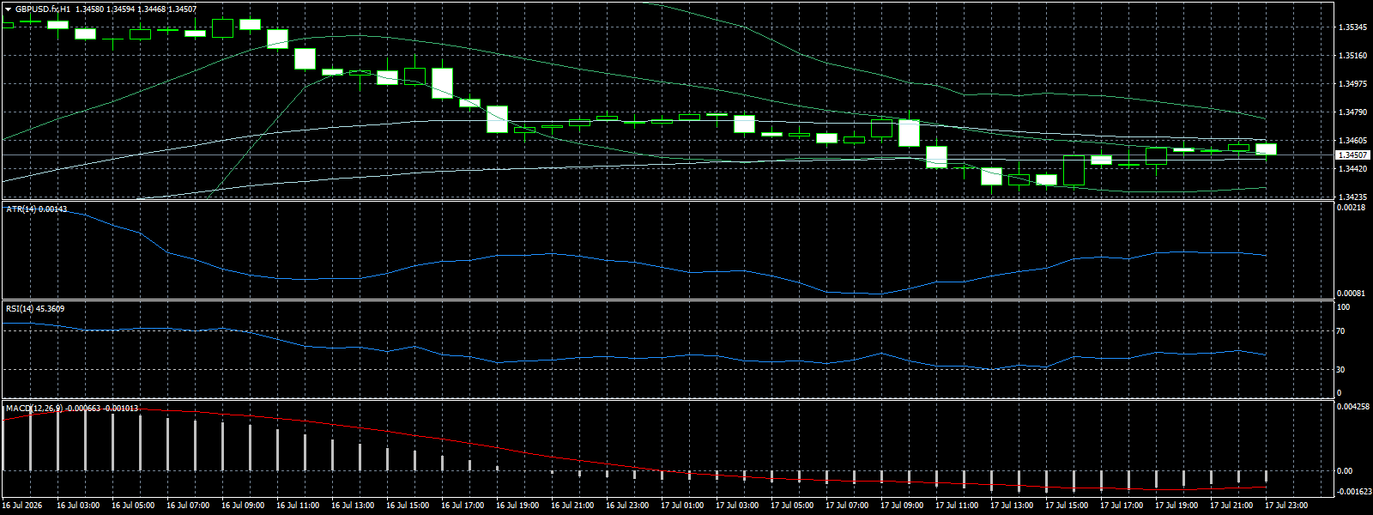
Task: Click the 16 Jul 13:00 time label
Action: coord(353,506)
